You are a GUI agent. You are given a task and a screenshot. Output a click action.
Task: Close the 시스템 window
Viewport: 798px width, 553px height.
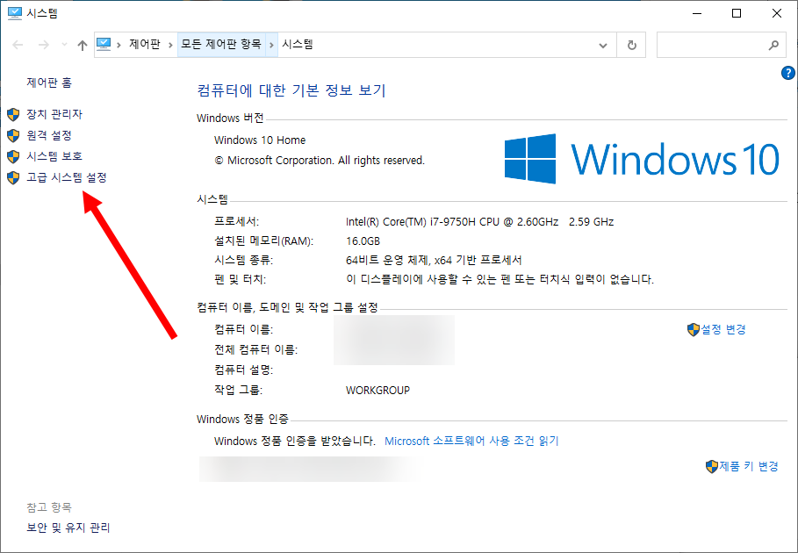coord(777,13)
